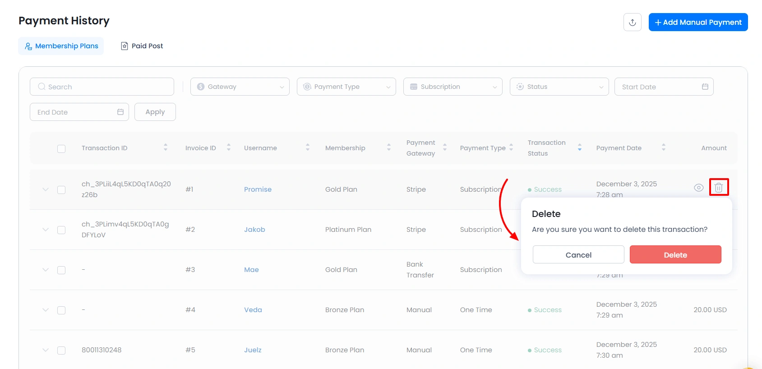Click invoice number #4

[190, 310]
